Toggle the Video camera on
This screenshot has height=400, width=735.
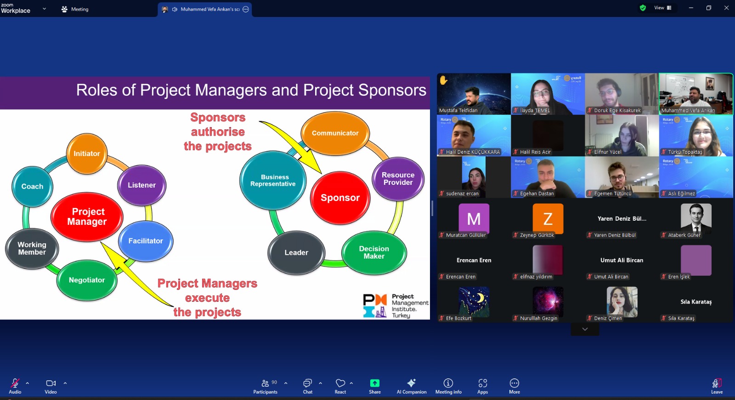[x=51, y=386]
